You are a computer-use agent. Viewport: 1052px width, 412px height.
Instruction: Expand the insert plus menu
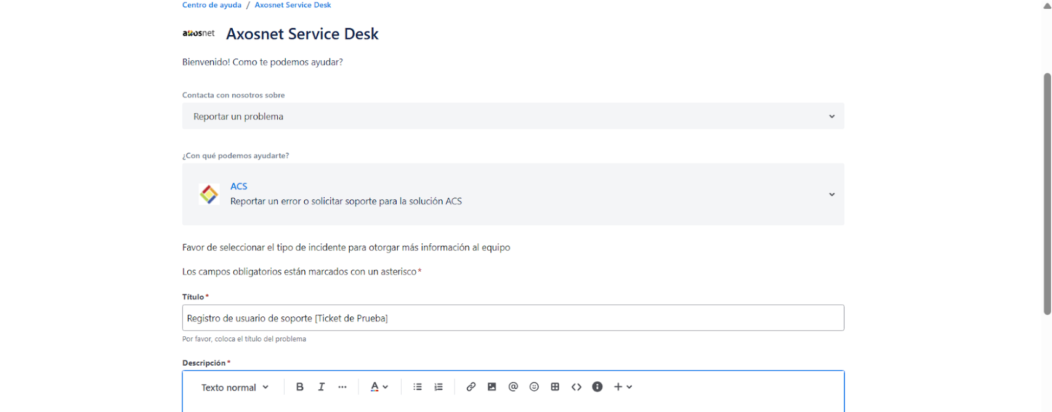[623, 387]
